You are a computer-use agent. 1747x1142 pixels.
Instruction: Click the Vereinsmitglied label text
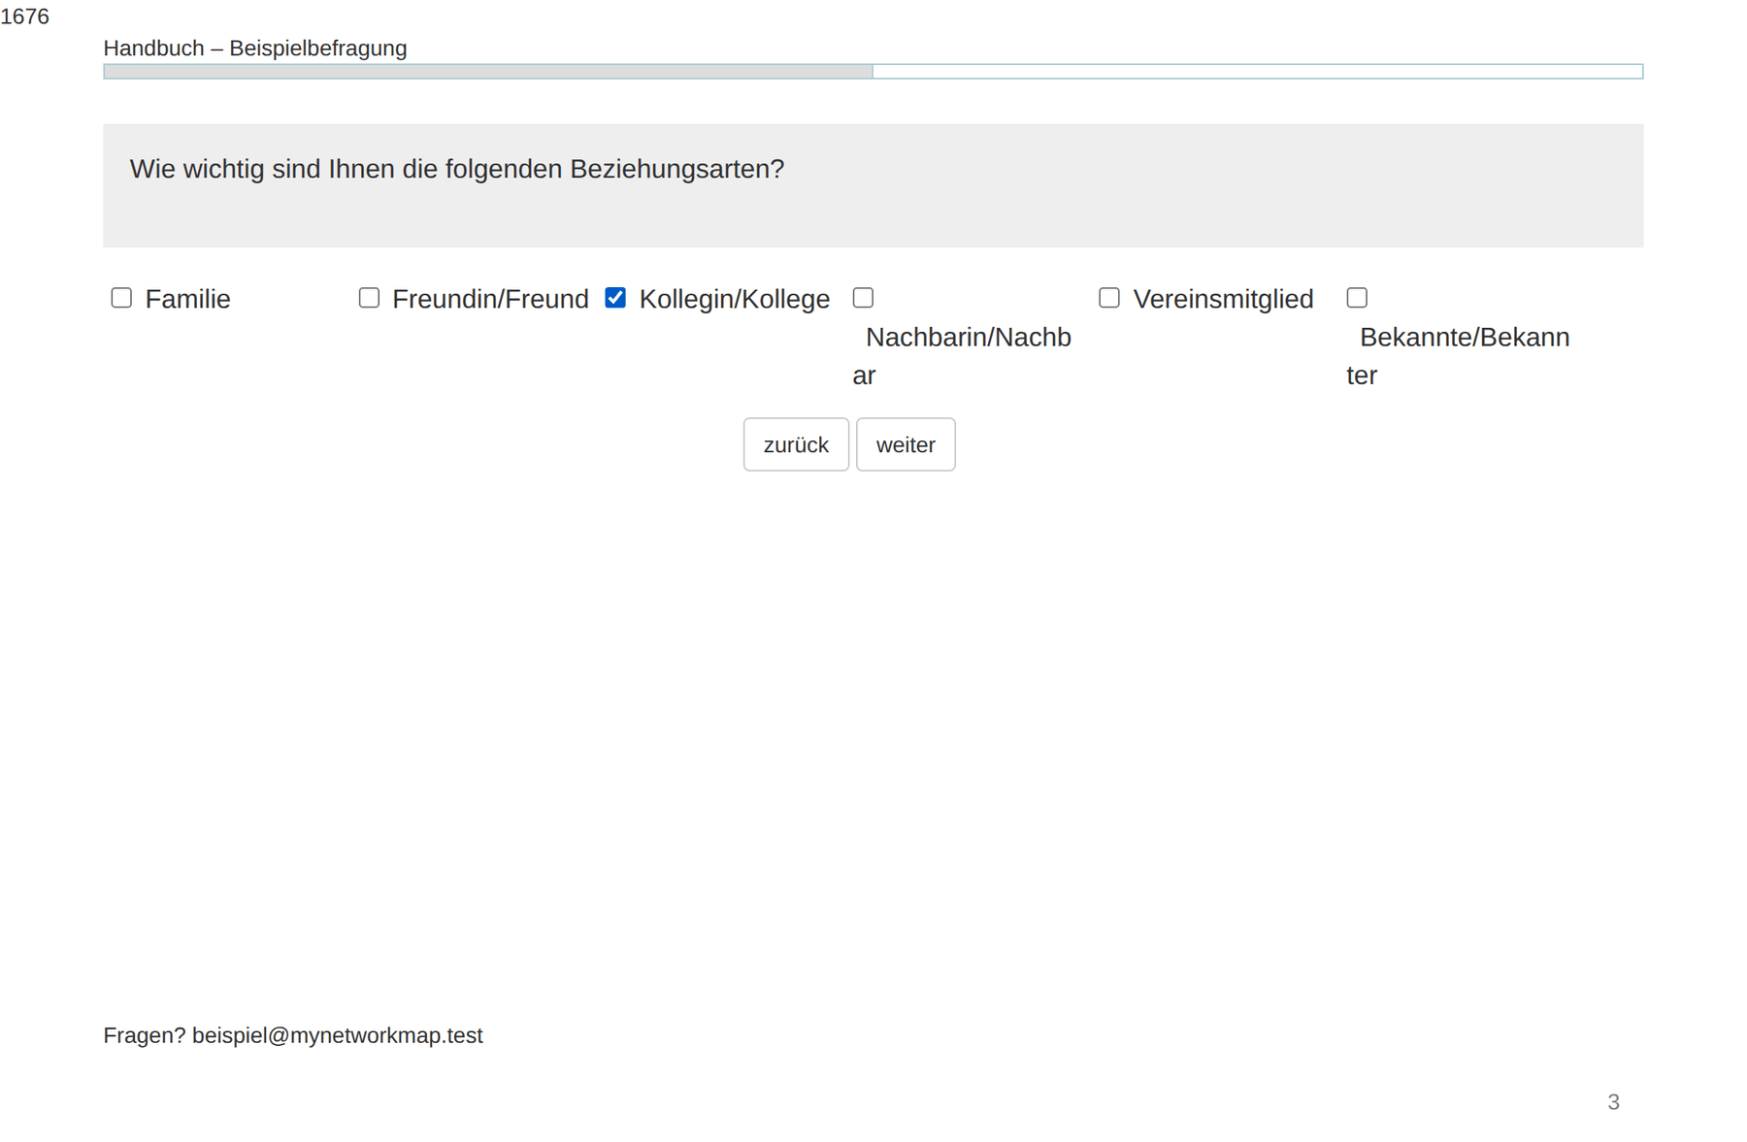coord(1224,299)
